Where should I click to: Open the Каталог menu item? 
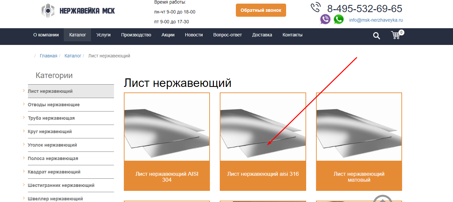[78, 35]
